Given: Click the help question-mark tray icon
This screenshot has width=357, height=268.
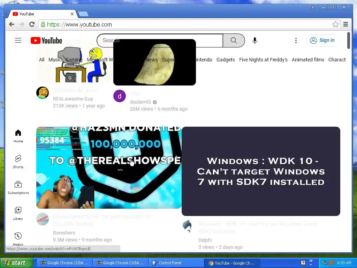Looking at the screenshot, I should point(303,263).
